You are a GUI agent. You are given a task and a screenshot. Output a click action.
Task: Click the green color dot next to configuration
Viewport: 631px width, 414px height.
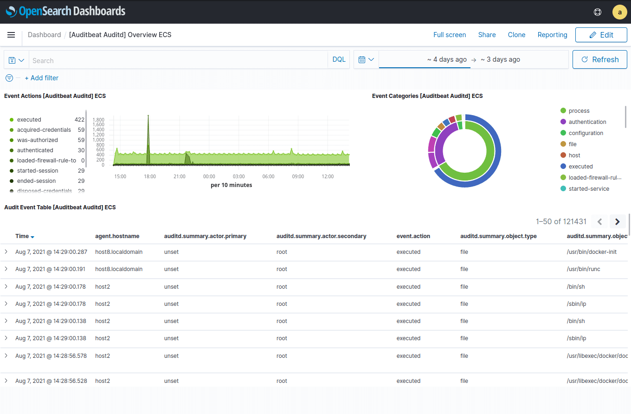pyautogui.click(x=563, y=133)
